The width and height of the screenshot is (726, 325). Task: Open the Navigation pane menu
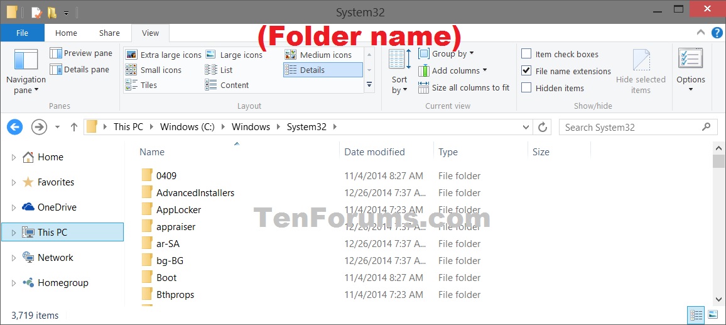26,71
